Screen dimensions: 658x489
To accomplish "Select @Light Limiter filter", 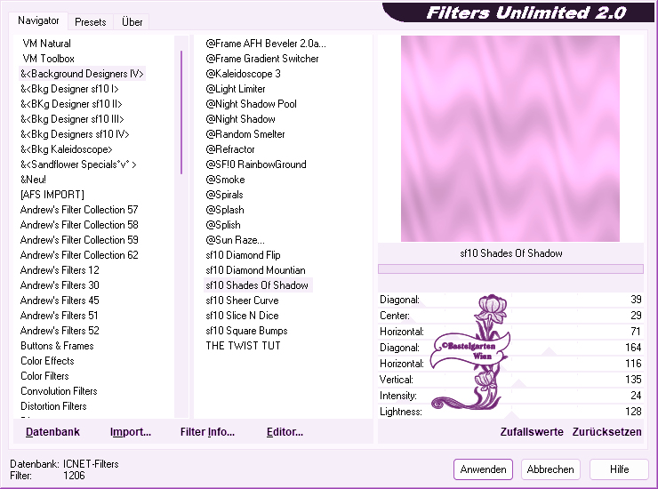I will click(x=236, y=89).
